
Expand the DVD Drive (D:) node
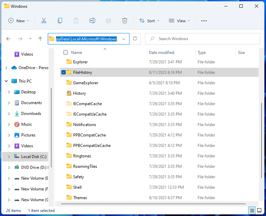[9, 167]
